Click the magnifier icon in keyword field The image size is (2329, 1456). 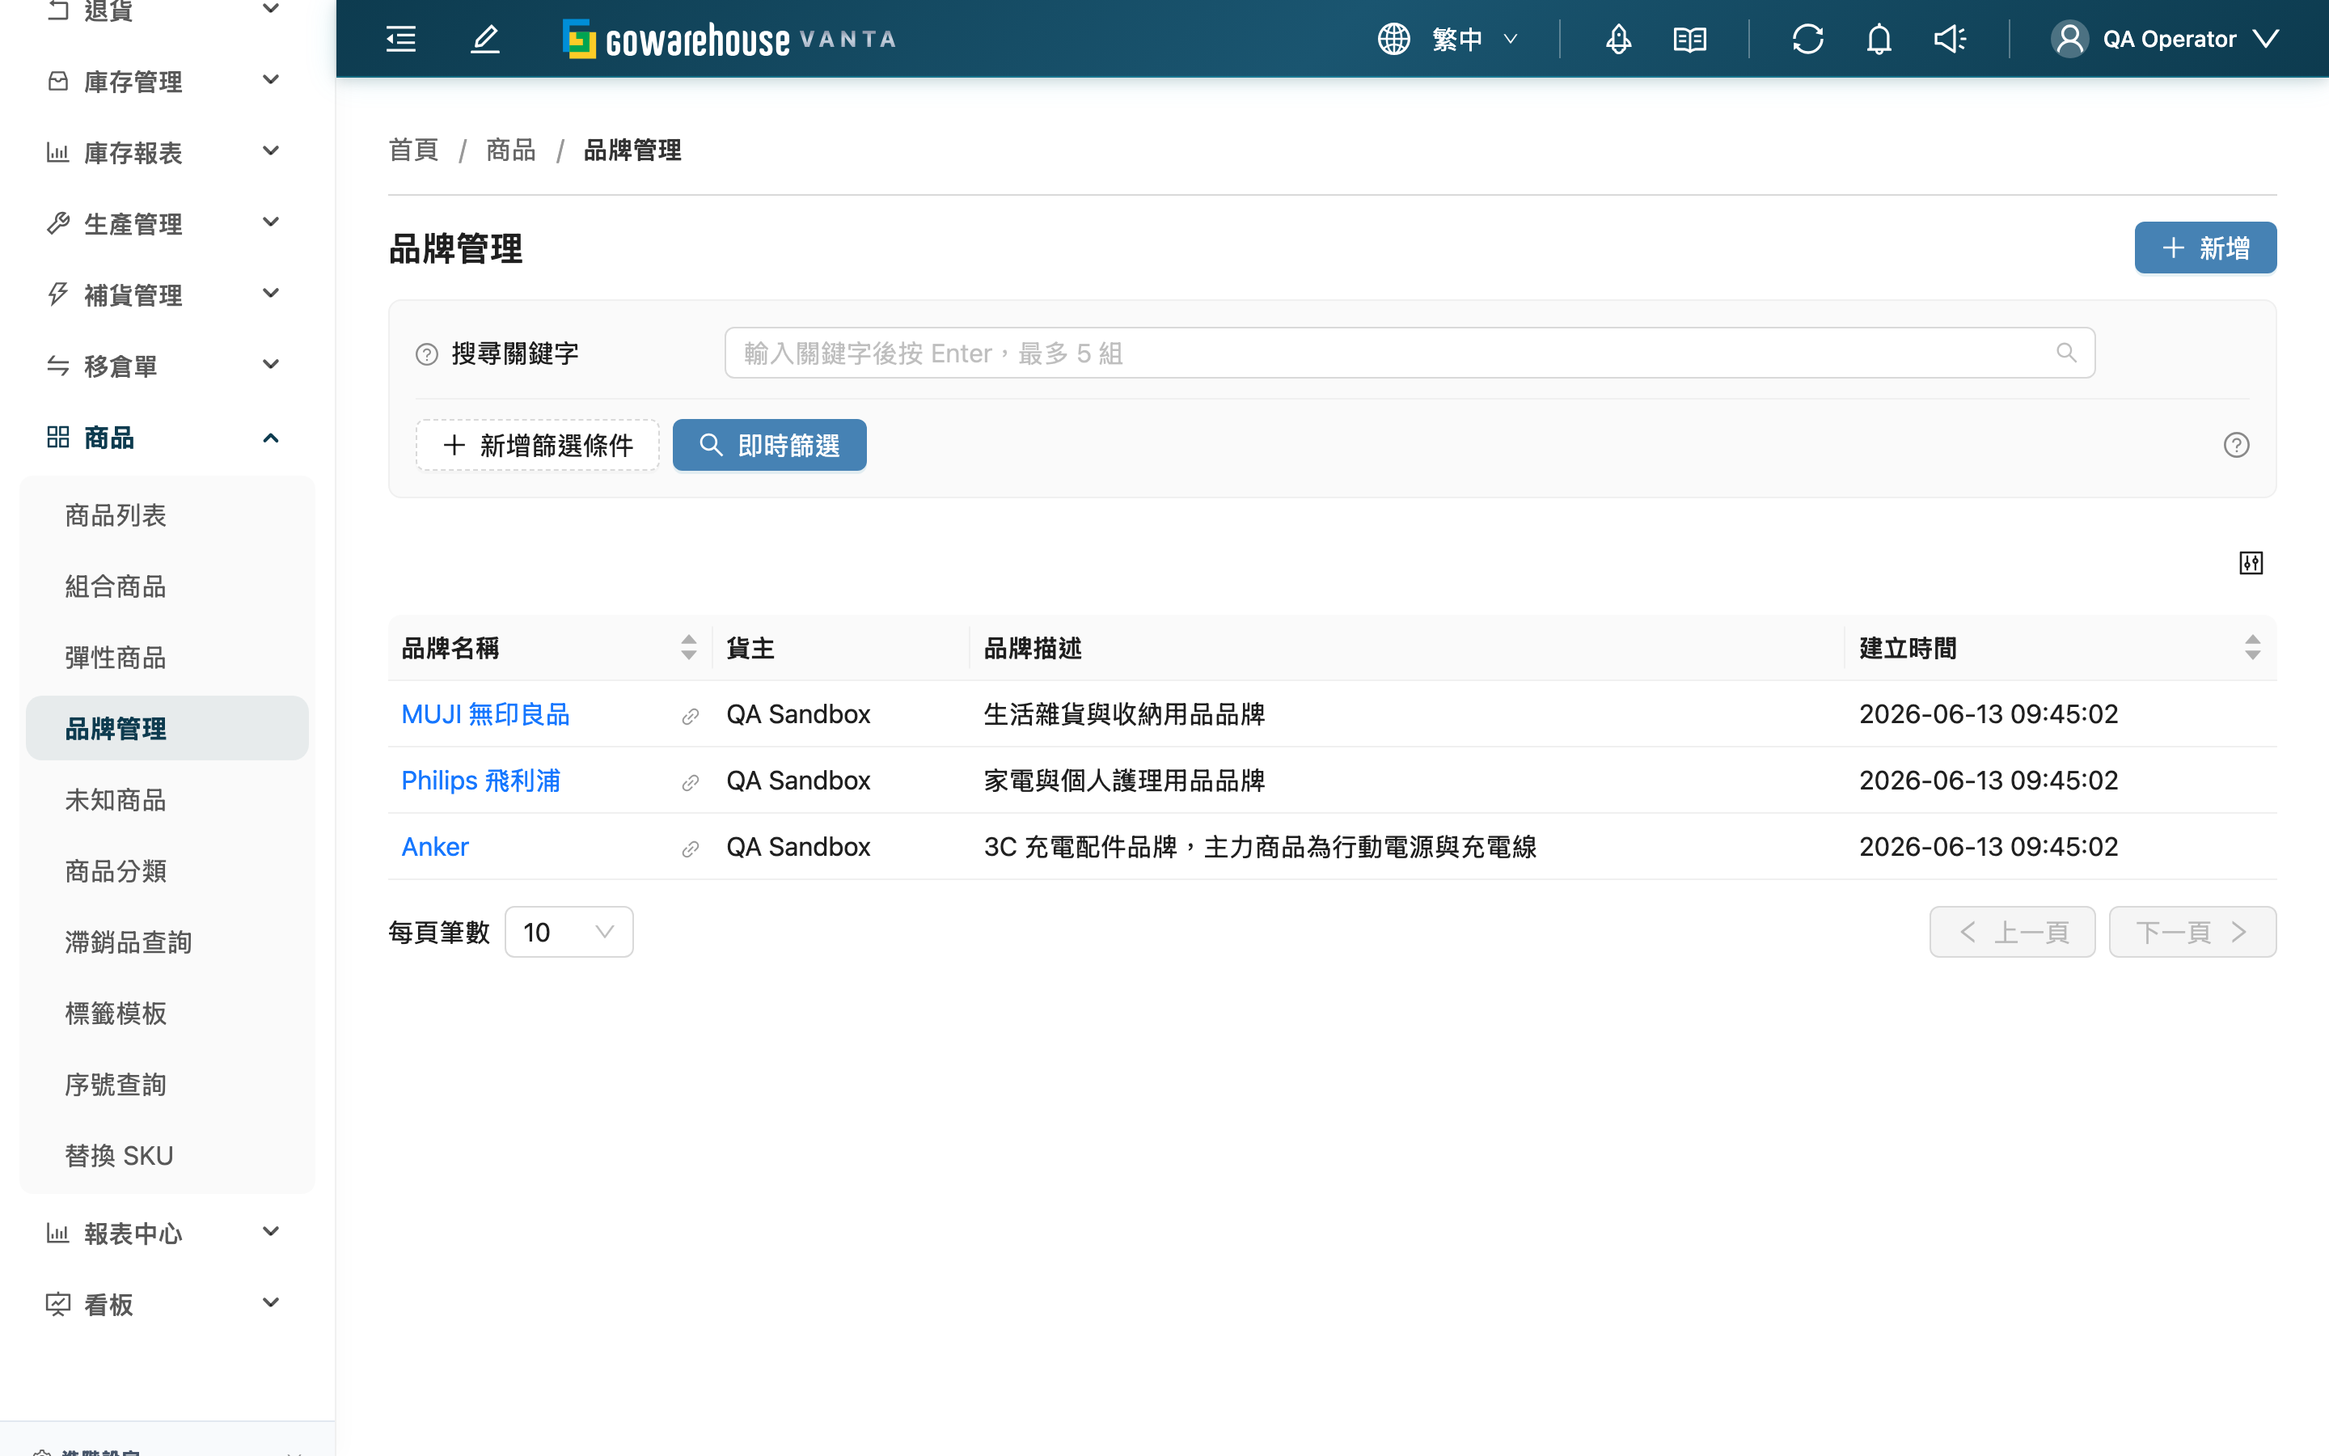pyautogui.click(x=2066, y=353)
